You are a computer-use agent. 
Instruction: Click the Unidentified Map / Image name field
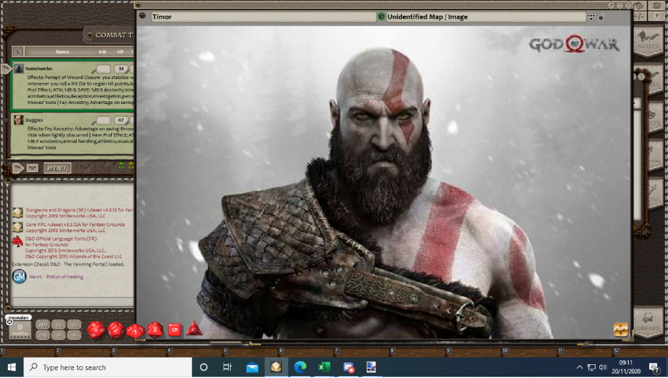(x=486, y=17)
